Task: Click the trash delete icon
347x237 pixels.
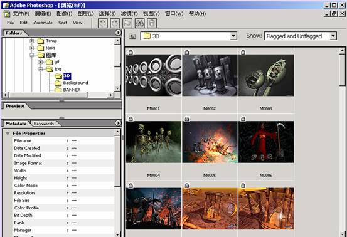Action: (x=152, y=23)
